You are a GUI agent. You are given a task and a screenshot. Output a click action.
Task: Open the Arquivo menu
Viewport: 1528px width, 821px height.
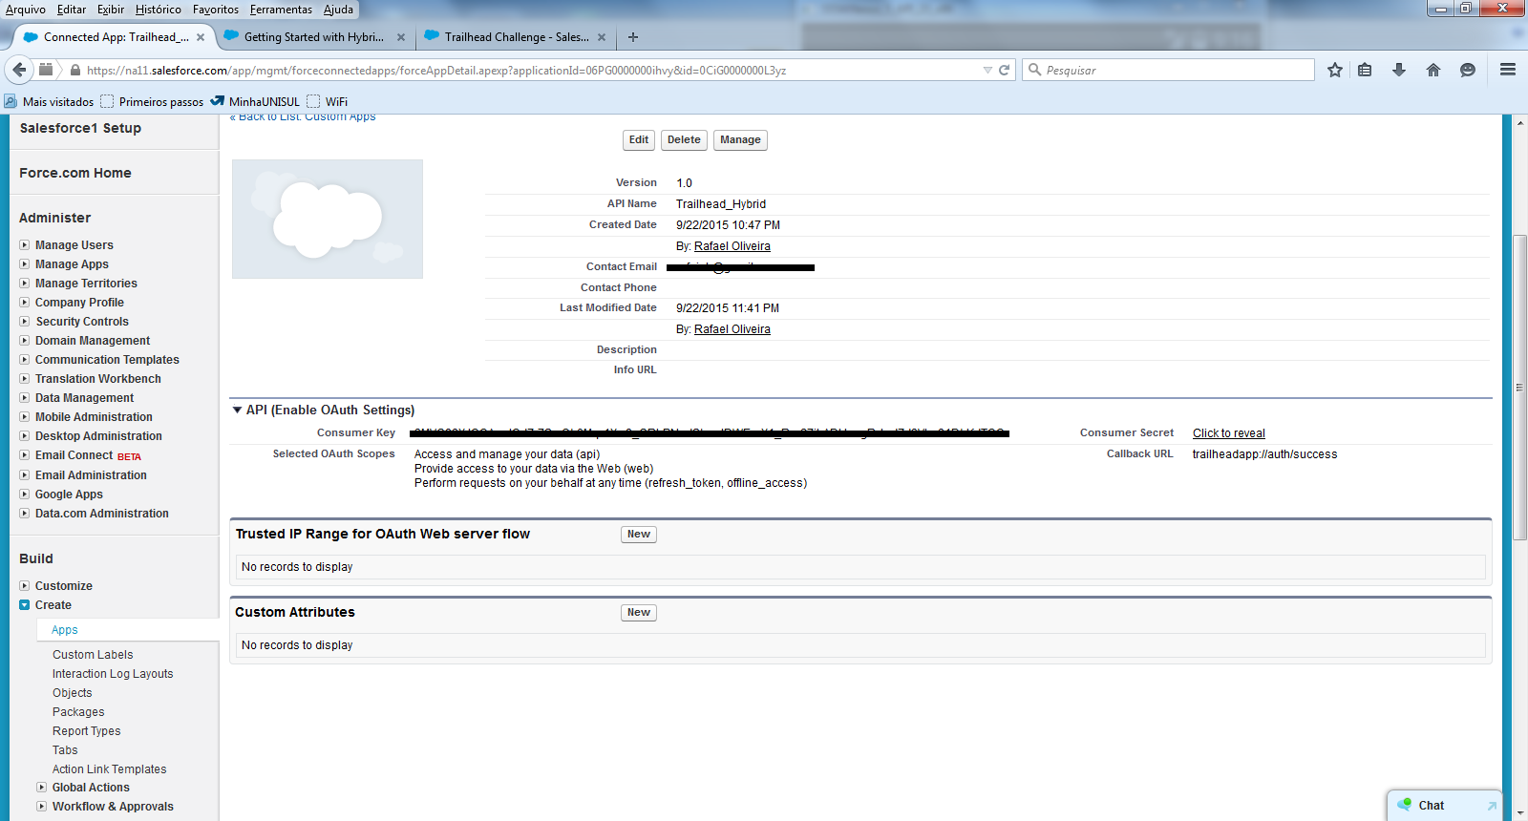tap(26, 10)
